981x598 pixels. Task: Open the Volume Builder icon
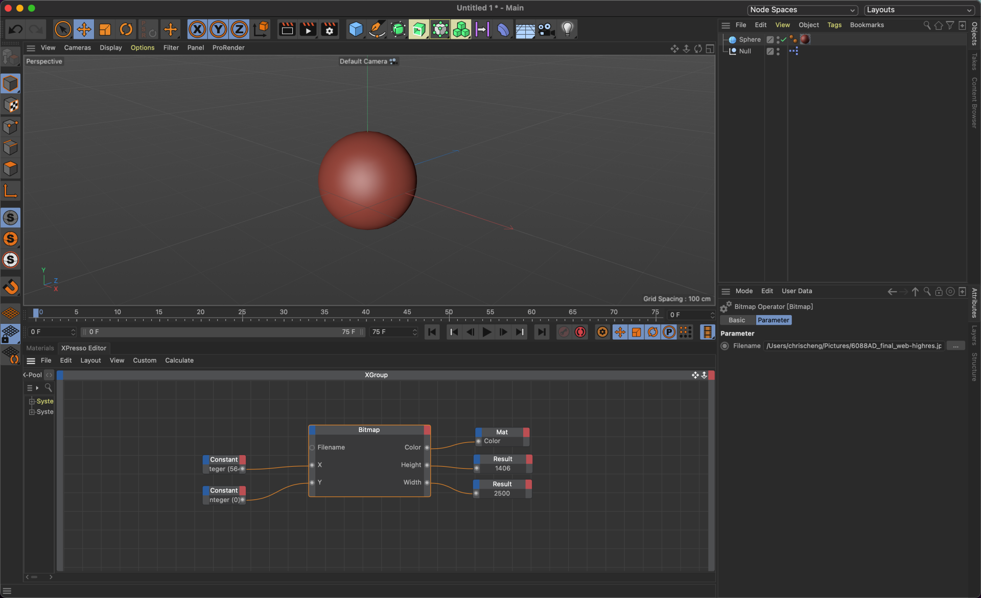[x=461, y=30]
